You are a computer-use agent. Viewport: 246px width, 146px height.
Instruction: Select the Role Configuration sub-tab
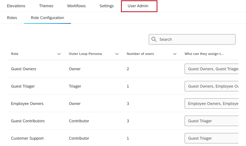[47, 18]
